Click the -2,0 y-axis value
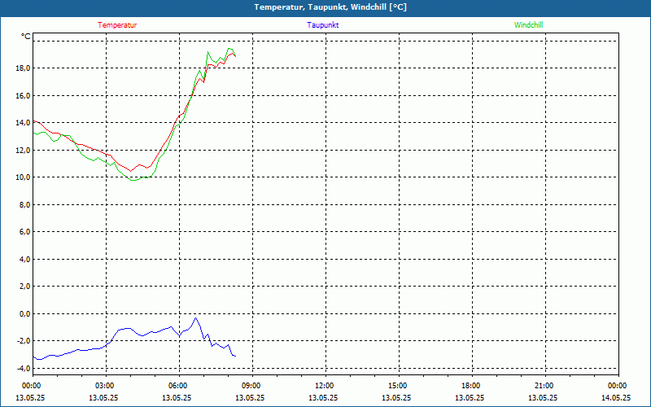Viewport: 651px width, 407px height. 24,341
